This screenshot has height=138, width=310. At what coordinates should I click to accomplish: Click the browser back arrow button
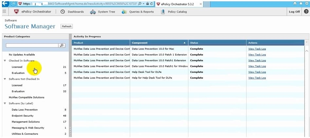tap(5, 4)
